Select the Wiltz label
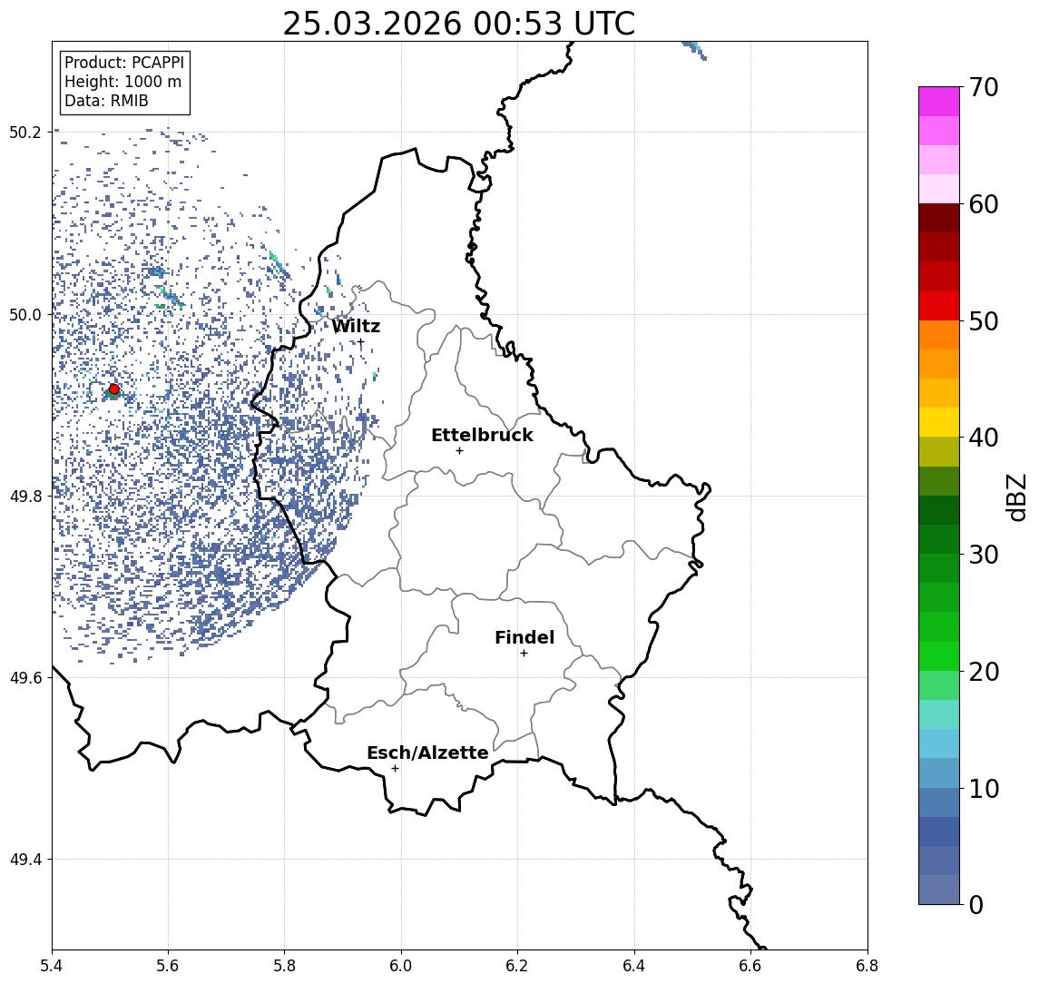 (356, 326)
